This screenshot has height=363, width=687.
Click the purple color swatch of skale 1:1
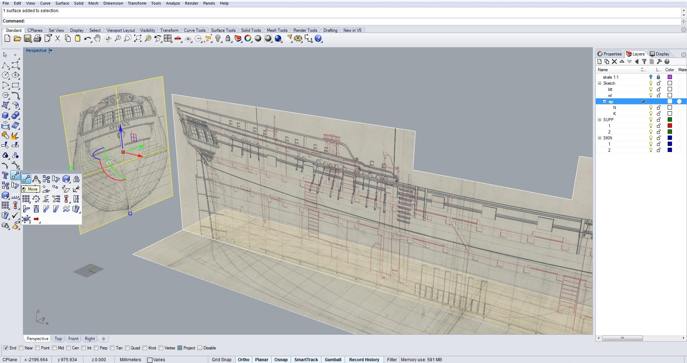pos(670,77)
